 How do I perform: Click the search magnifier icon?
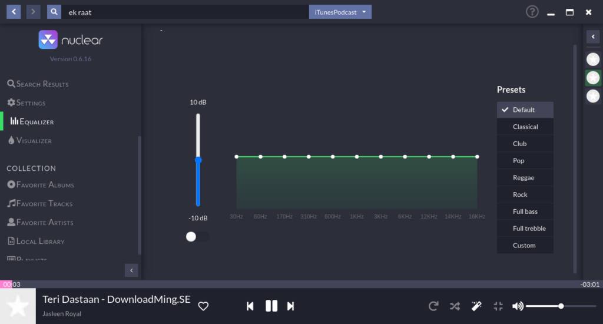pyautogui.click(x=54, y=12)
